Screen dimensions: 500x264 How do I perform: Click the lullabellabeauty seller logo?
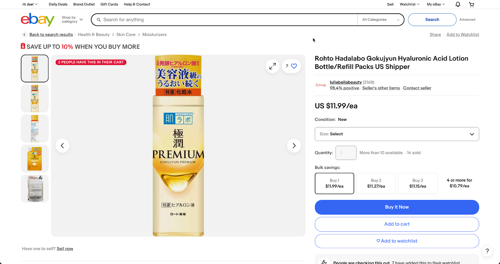click(x=321, y=85)
